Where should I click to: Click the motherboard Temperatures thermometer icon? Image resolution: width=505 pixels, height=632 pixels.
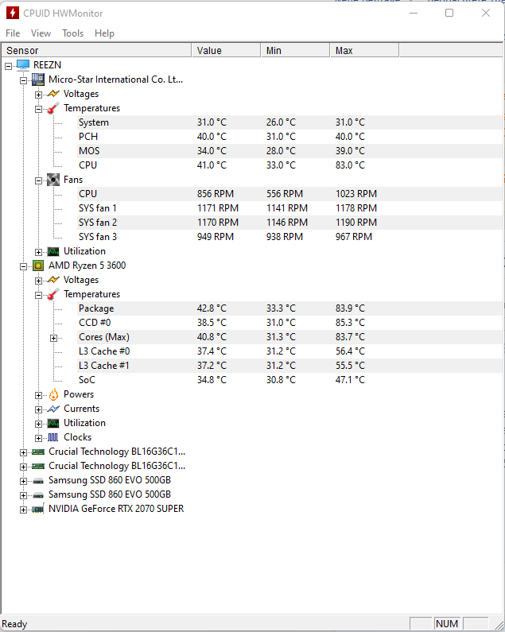[x=53, y=108]
